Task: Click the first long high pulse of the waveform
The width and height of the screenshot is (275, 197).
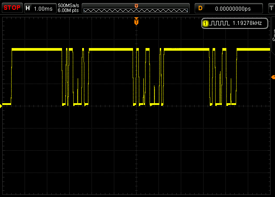Action: click(37, 49)
